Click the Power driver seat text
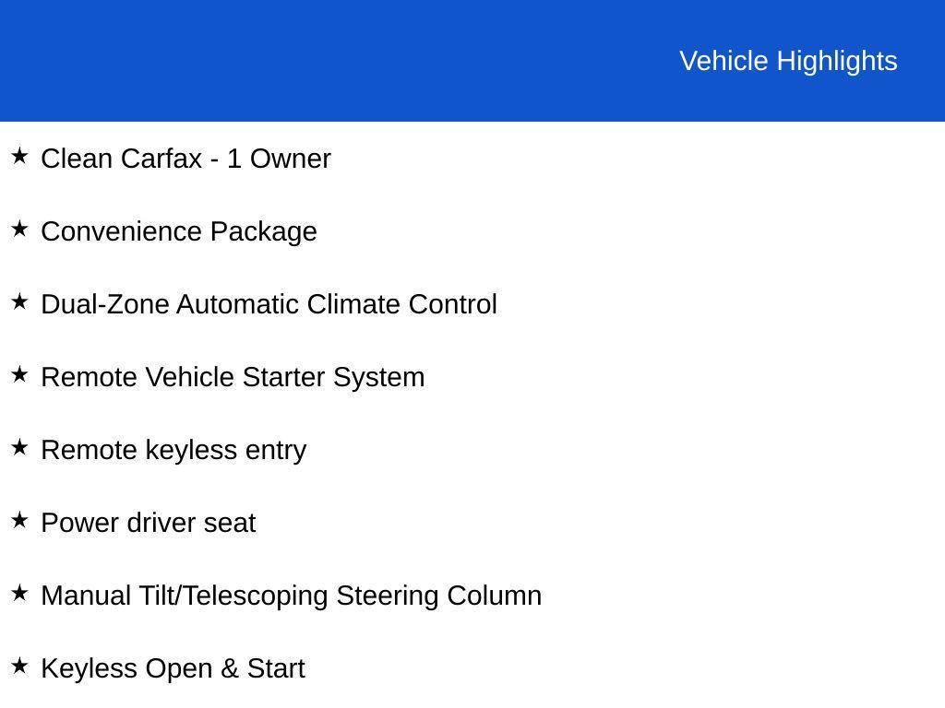The height and width of the screenshot is (708, 945). point(149,524)
